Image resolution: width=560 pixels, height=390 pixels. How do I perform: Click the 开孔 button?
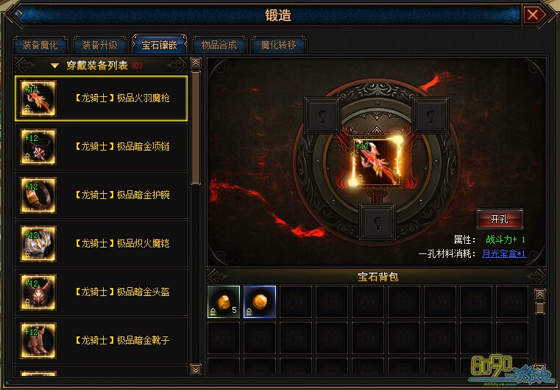pos(500,219)
